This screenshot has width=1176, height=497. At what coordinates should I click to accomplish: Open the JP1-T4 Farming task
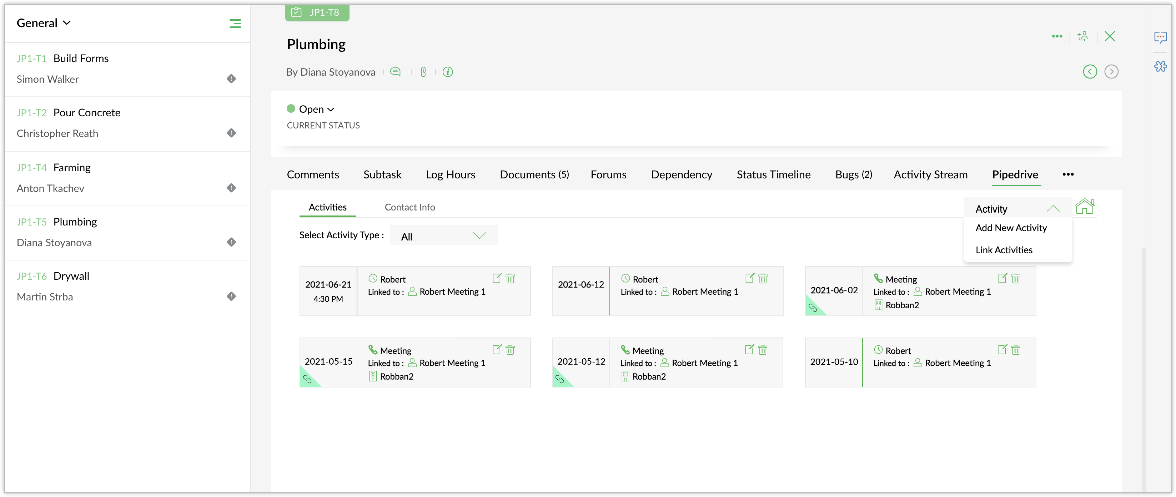(x=72, y=167)
